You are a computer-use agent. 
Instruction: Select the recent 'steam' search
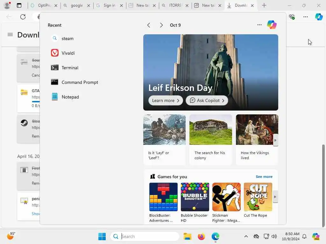pos(62,38)
